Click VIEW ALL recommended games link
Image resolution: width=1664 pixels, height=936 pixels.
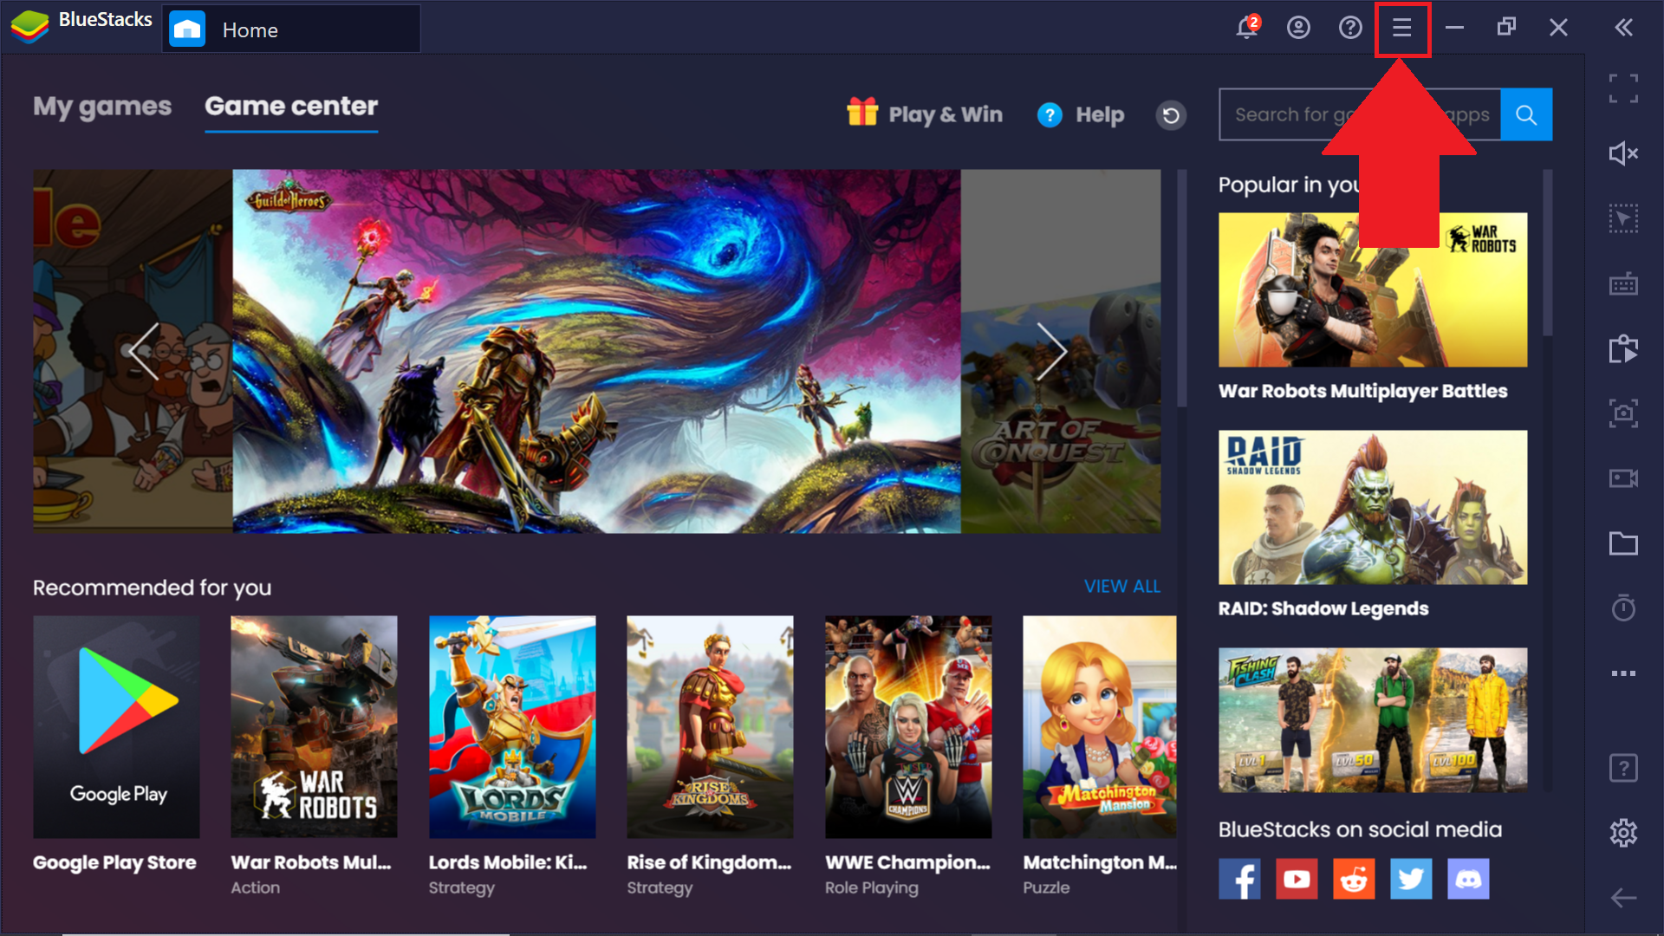click(1121, 585)
